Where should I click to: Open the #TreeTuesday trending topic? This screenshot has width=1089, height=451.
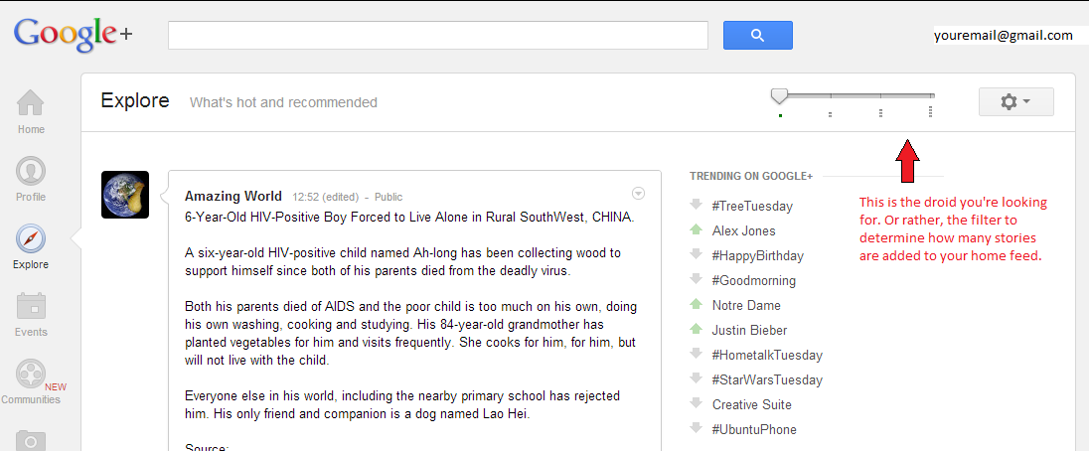click(x=752, y=206)
